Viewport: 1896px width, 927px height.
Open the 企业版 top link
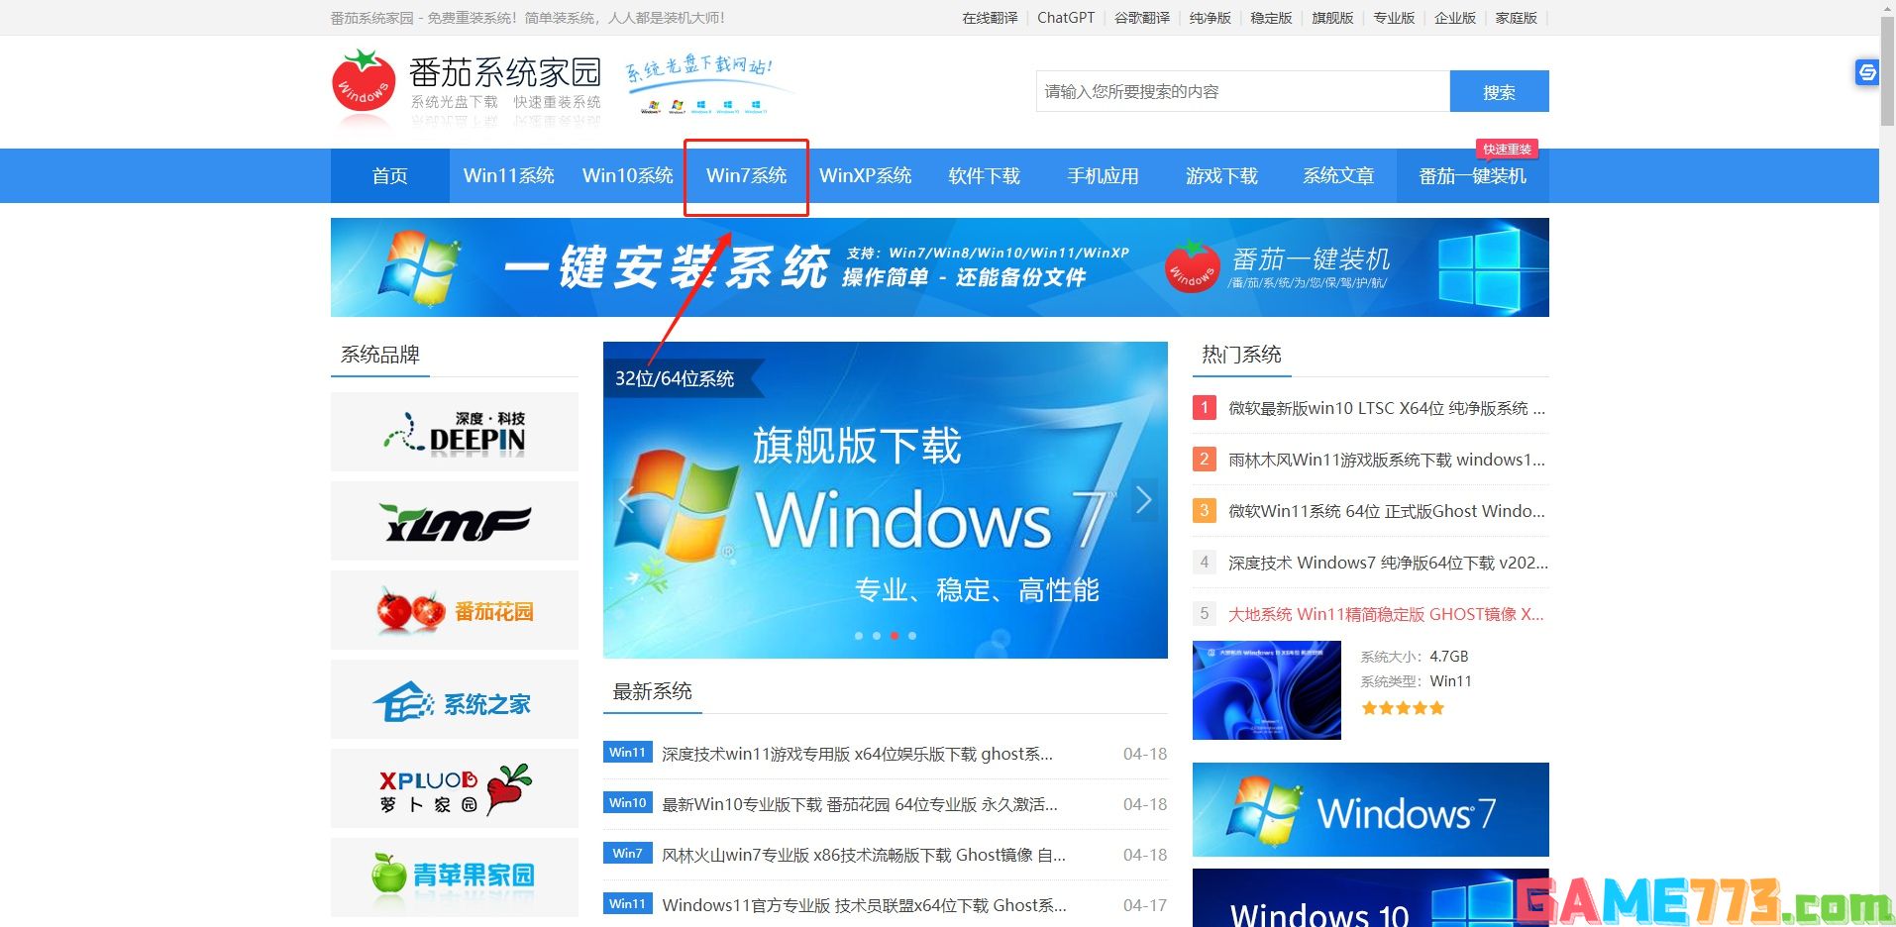[1455, 18]
